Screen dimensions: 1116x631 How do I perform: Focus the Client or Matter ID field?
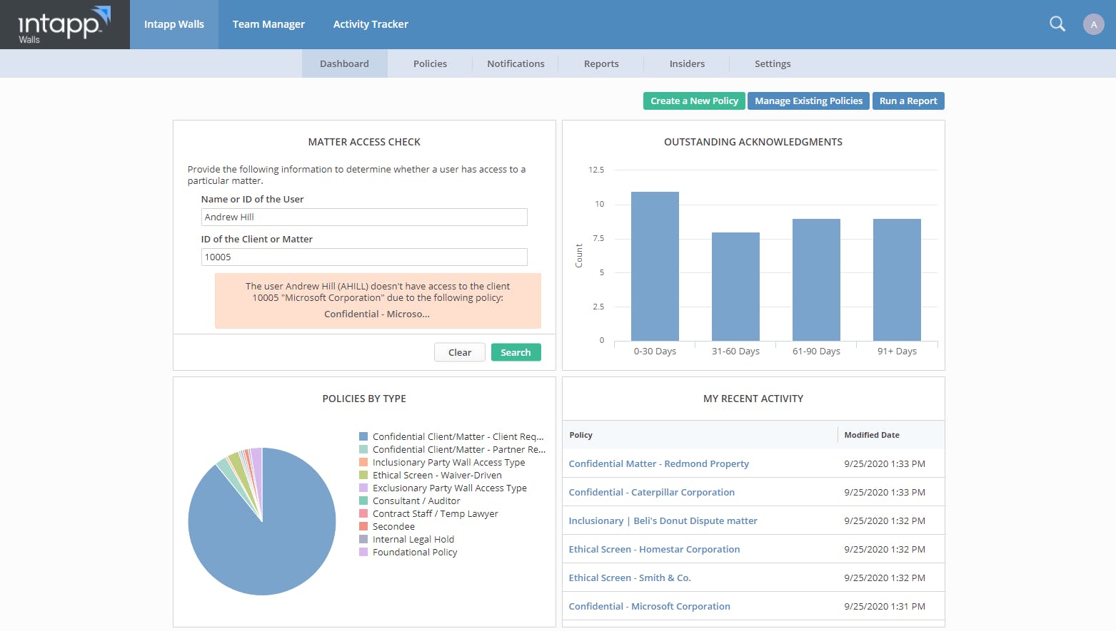coord(364,257)
